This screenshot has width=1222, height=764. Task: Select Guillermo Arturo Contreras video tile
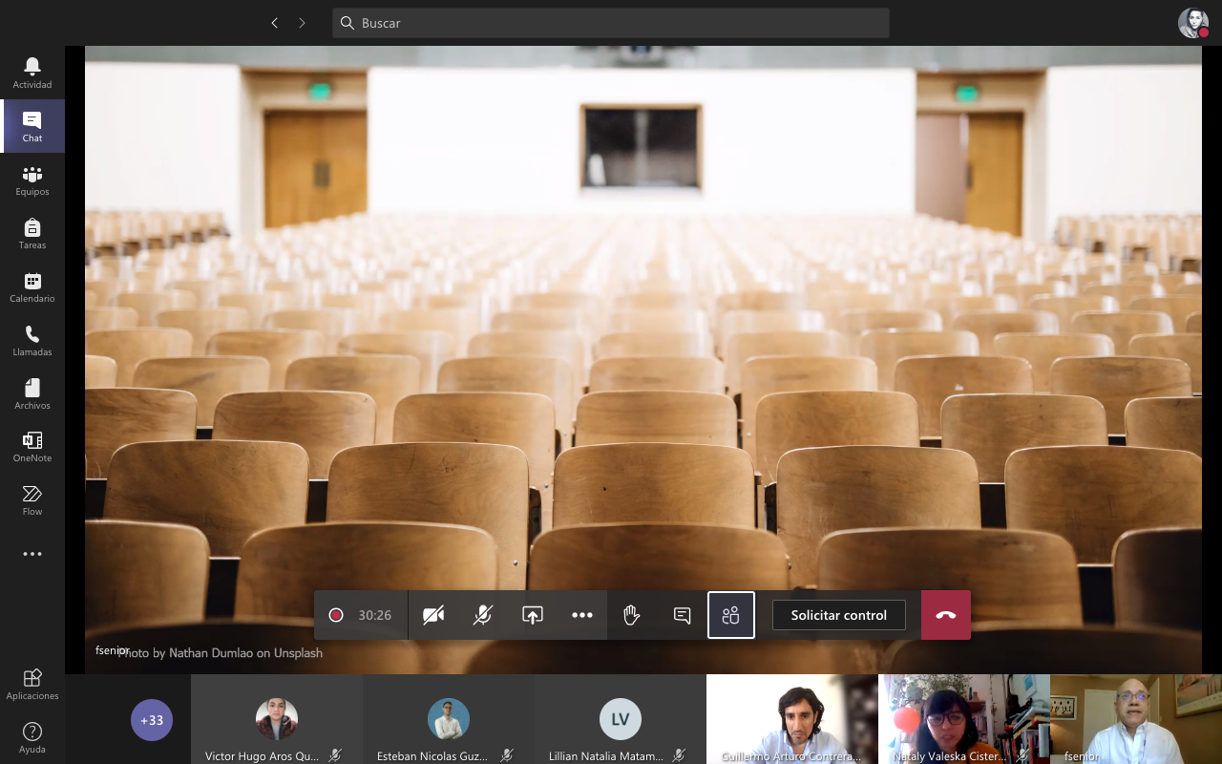[x=792, y=719]
